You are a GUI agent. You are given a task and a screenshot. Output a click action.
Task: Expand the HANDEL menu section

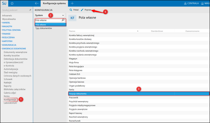[6, 23]
